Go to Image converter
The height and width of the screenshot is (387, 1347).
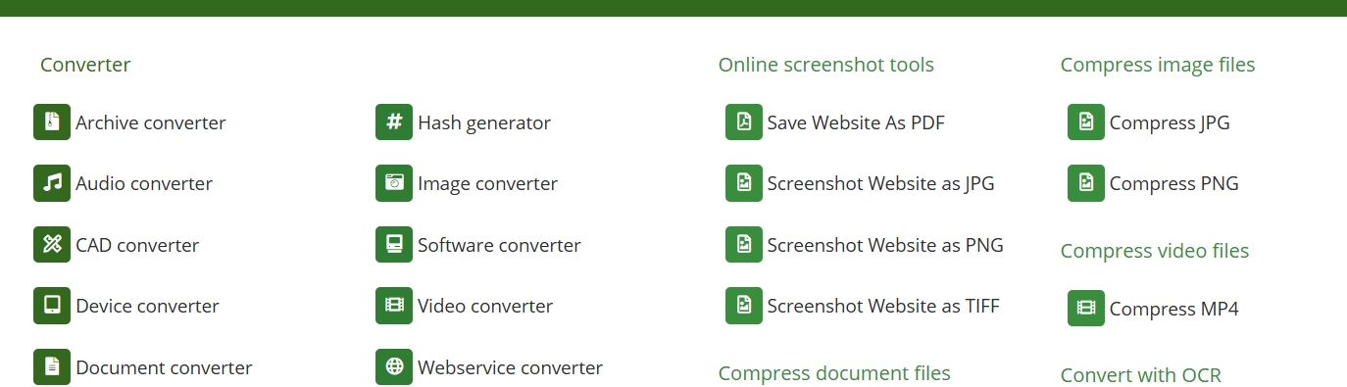(x=487, y=183)
